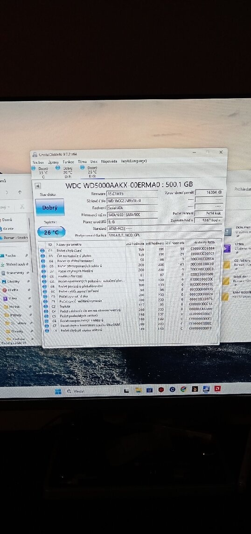Open the Funkce menu
This screenshot has width=251, height=534.
69,161
